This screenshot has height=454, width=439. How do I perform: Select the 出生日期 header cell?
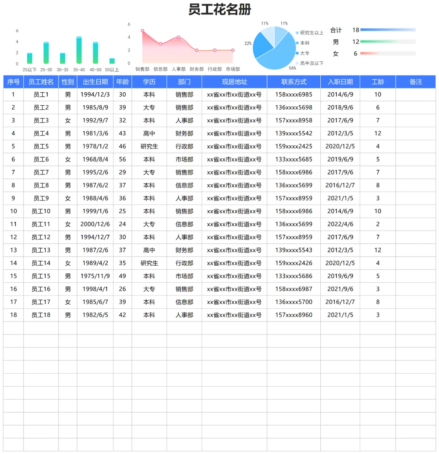[95, 82]
